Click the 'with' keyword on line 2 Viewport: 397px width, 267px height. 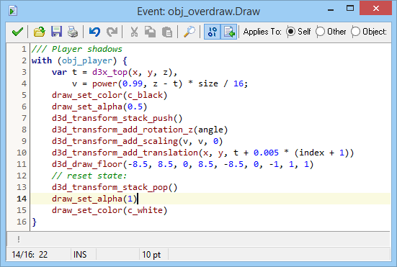[x=42, y=60]
